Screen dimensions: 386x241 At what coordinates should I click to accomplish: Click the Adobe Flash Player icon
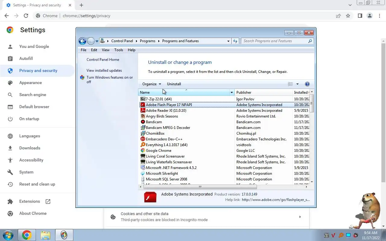pyautogui.click(x=143, y=105)
